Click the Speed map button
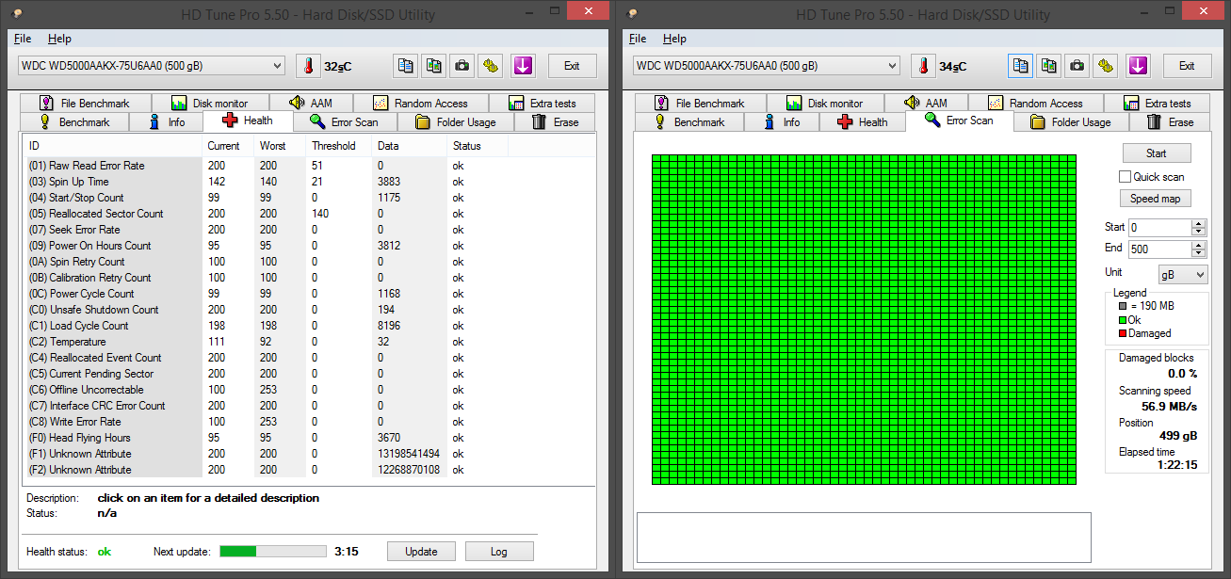This screenshot has height=579, width=1231. click(1155, 199)
